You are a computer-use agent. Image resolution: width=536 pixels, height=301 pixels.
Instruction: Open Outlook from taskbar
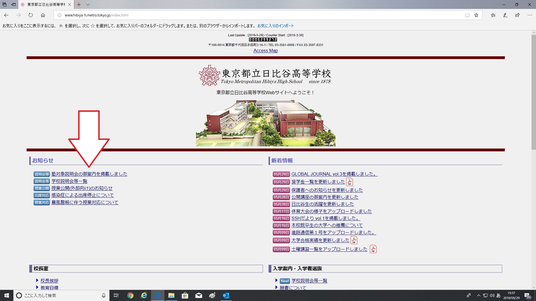point(226,295)
